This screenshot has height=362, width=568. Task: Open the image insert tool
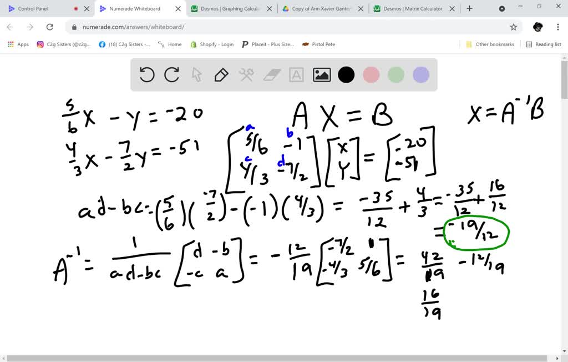pos(321,74)
